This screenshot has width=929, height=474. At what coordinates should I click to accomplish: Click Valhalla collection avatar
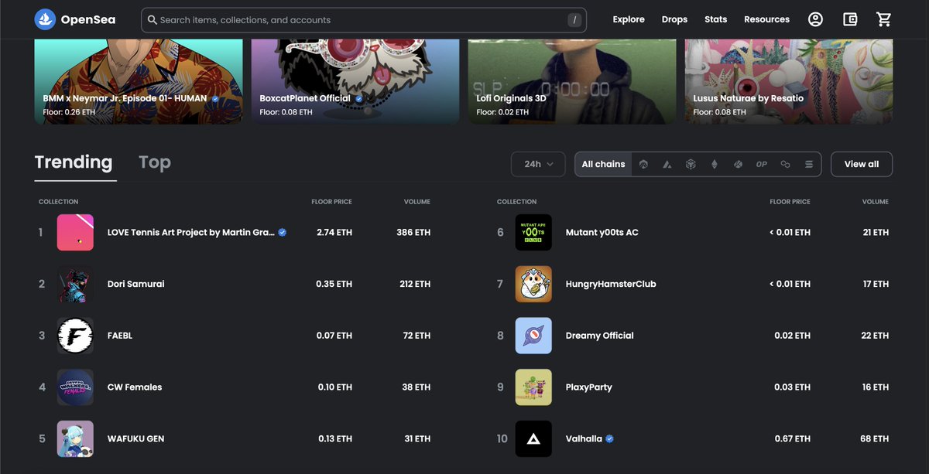(x=533, y=438)
